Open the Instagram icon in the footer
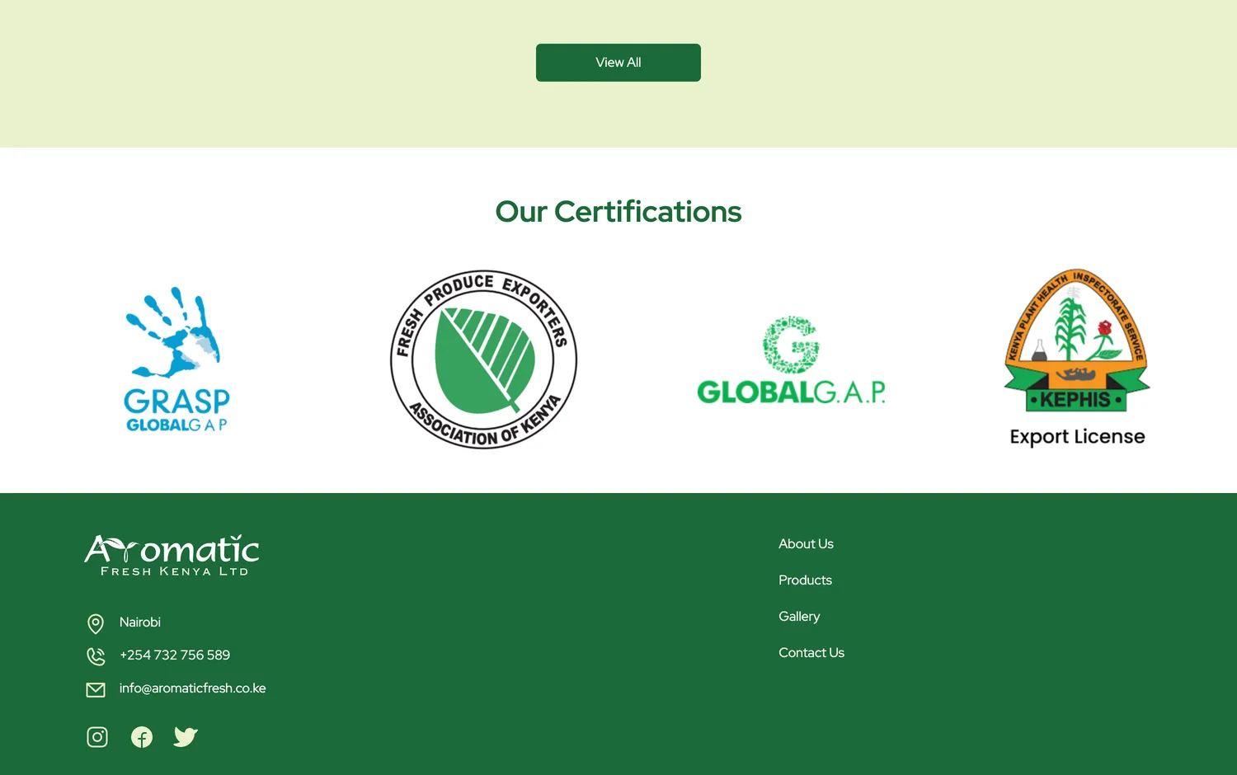The image size is (1237, 775). pos(97,737)
